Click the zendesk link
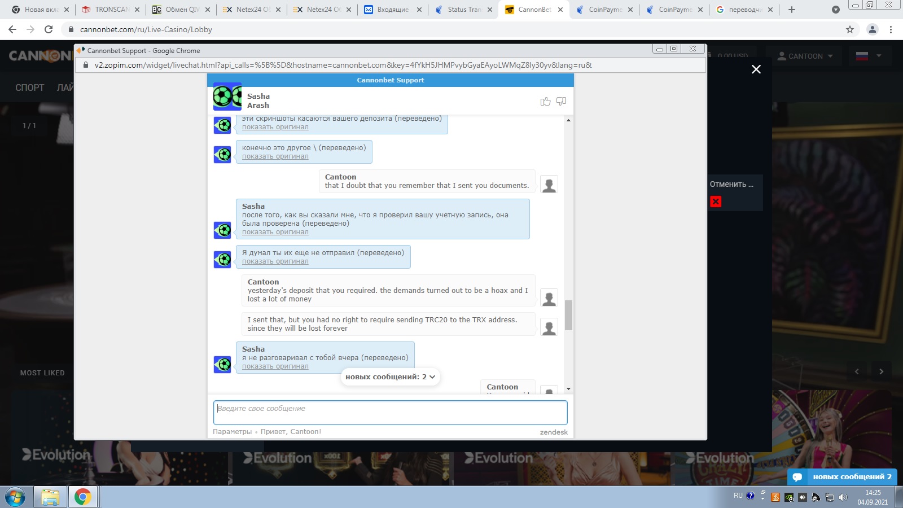Viewport: 903px width, 508px height. 554,432
